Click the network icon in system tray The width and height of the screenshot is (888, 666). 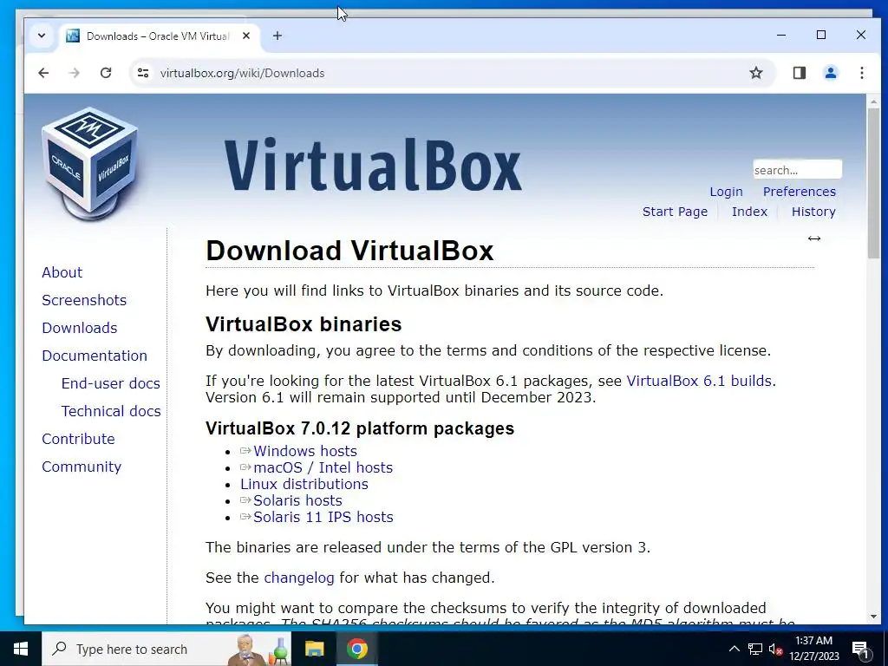tap(755, 649)
